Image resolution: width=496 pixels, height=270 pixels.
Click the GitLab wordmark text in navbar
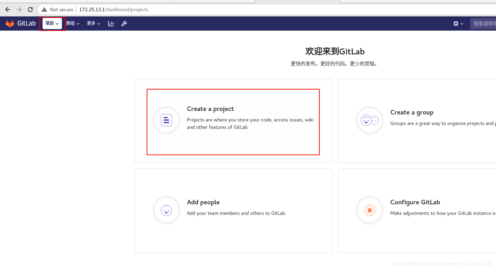26,24
